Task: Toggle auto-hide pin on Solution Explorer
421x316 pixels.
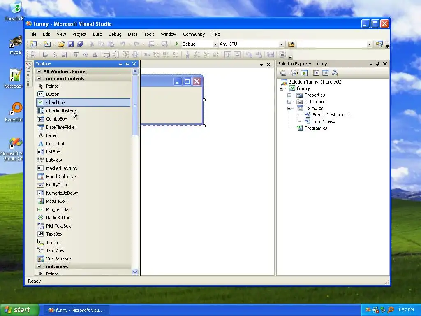Action: tap(378, 64)
